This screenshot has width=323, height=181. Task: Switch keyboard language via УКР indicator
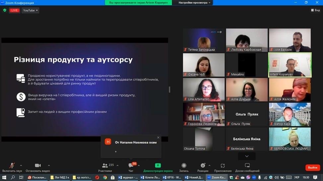pyautogui.click(x=297, y=177)
